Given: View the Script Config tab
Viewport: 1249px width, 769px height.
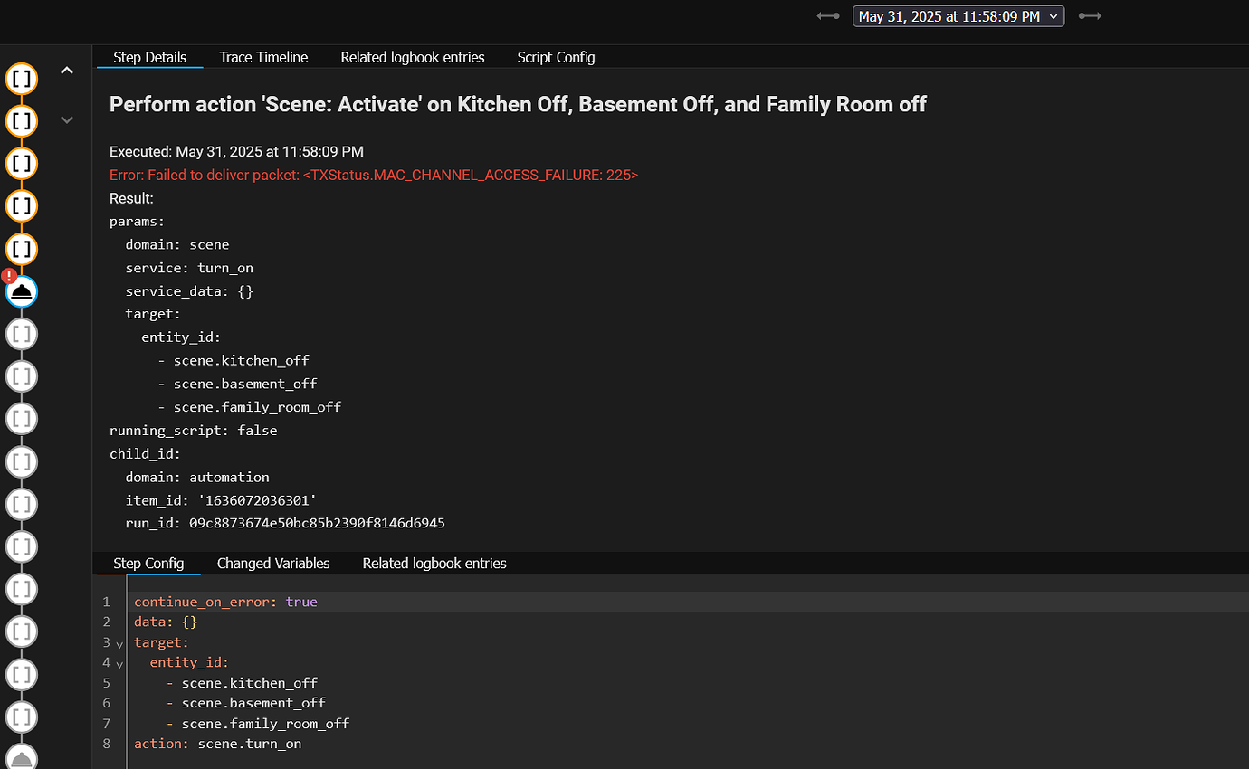Looking at the screenshot, I should pos(556,57).
